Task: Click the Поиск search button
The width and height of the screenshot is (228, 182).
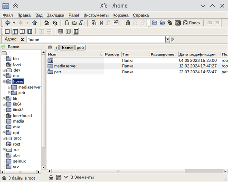Action: pyautogui.click(x=192, y=23)
